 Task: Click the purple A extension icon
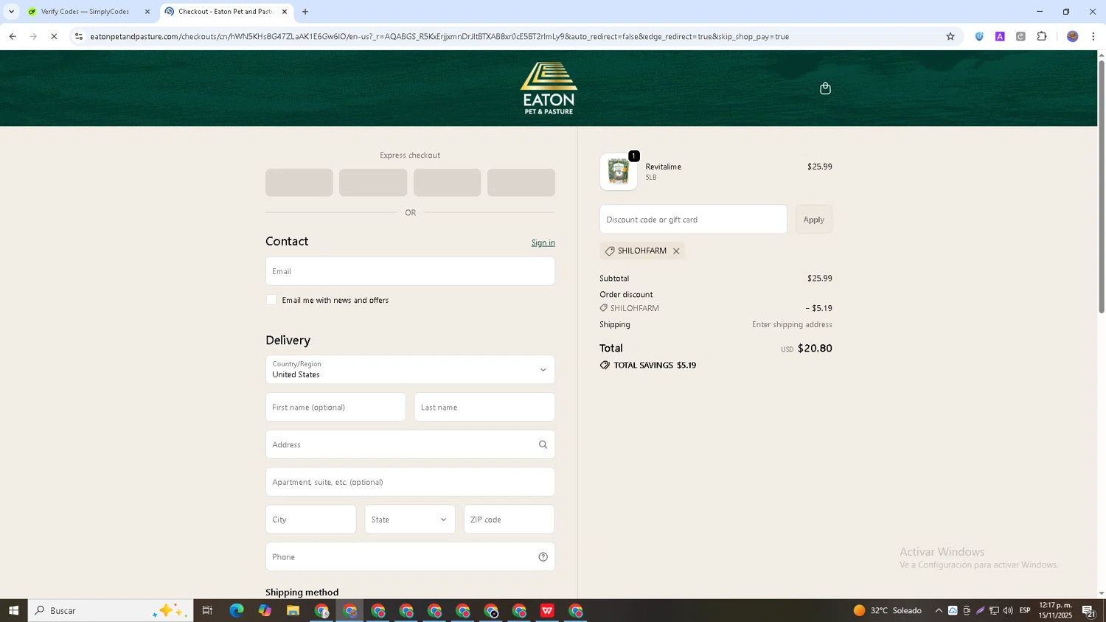coord(1000,36)
